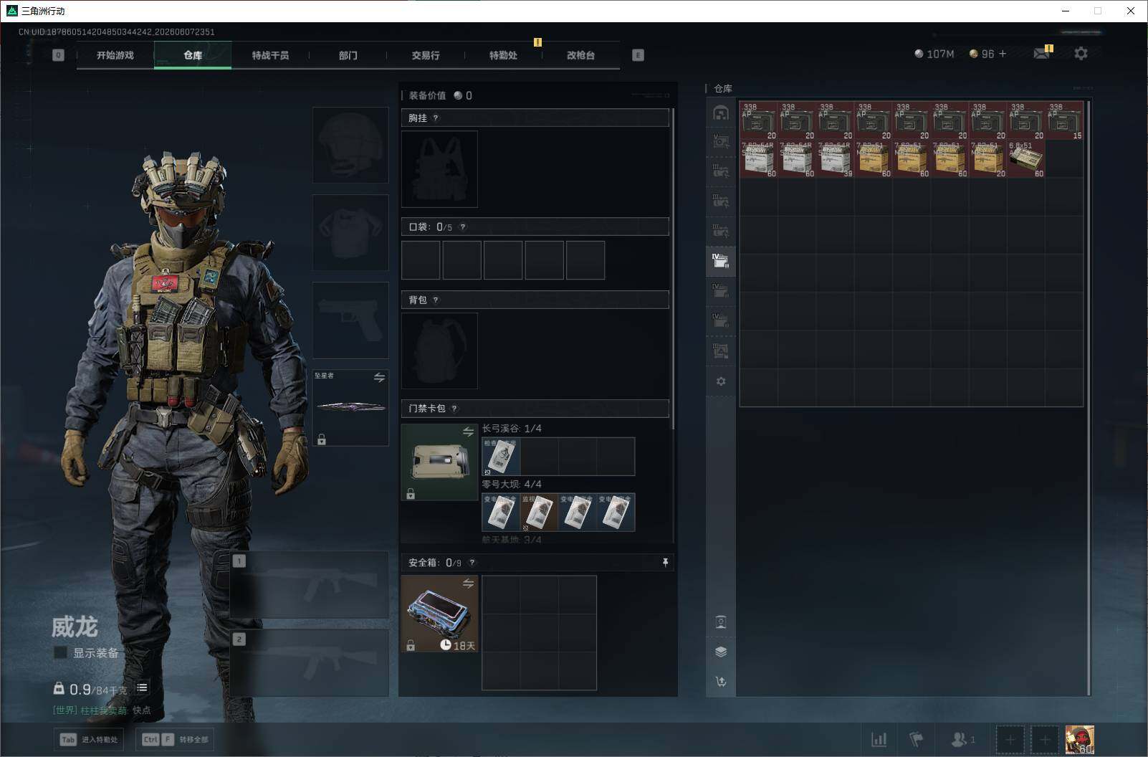
Task: Open the world chat message line
Action: pos(101,710)
